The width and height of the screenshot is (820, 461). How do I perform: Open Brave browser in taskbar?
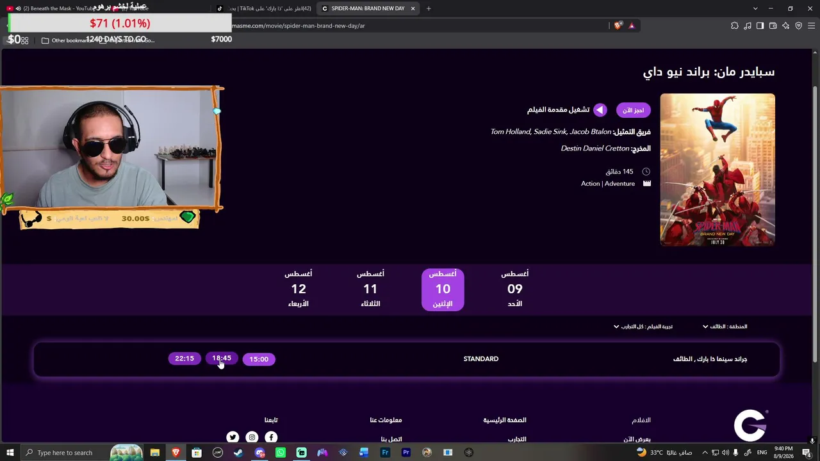coord(176,453)
